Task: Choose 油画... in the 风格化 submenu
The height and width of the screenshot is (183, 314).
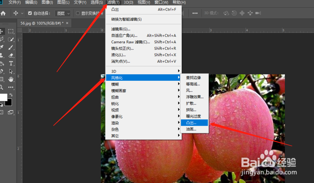Action: tap(194, 129)
